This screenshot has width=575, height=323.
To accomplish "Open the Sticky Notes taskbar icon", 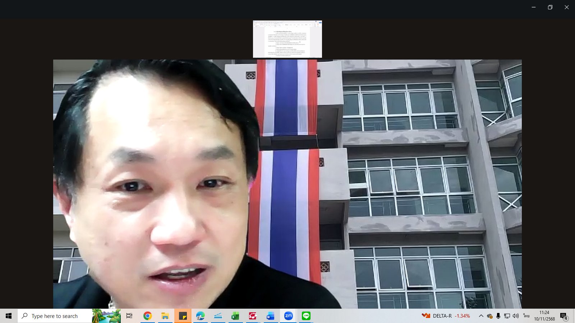I will pos(183,316).
